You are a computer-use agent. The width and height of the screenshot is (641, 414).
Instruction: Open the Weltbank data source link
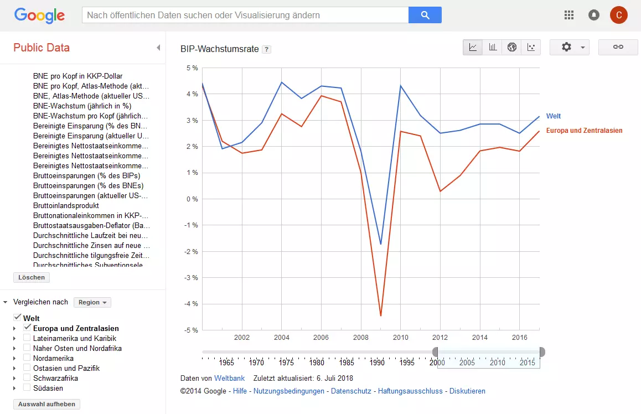point(229,379)
